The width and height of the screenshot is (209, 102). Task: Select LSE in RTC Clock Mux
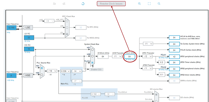click(x=67, y=28)
